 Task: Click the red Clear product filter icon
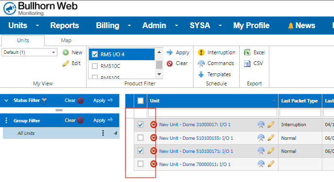170,64
